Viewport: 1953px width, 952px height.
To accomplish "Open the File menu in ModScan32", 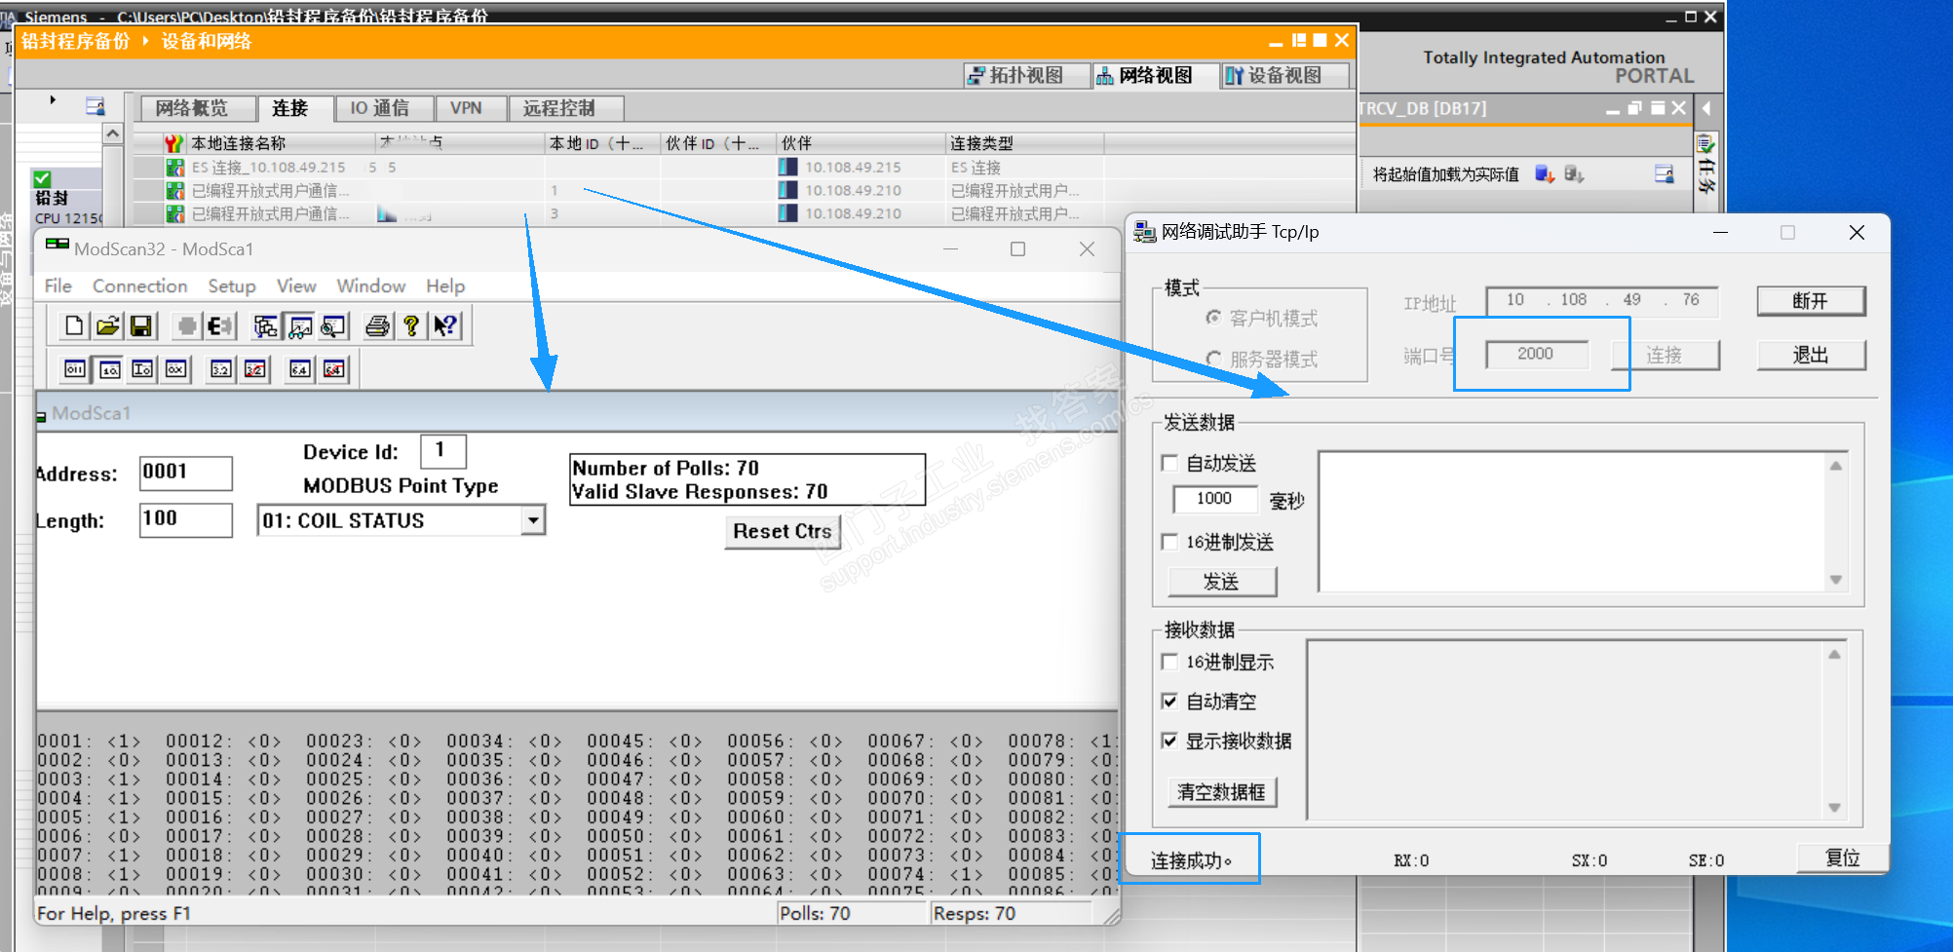I will click(x=58, y=286).
